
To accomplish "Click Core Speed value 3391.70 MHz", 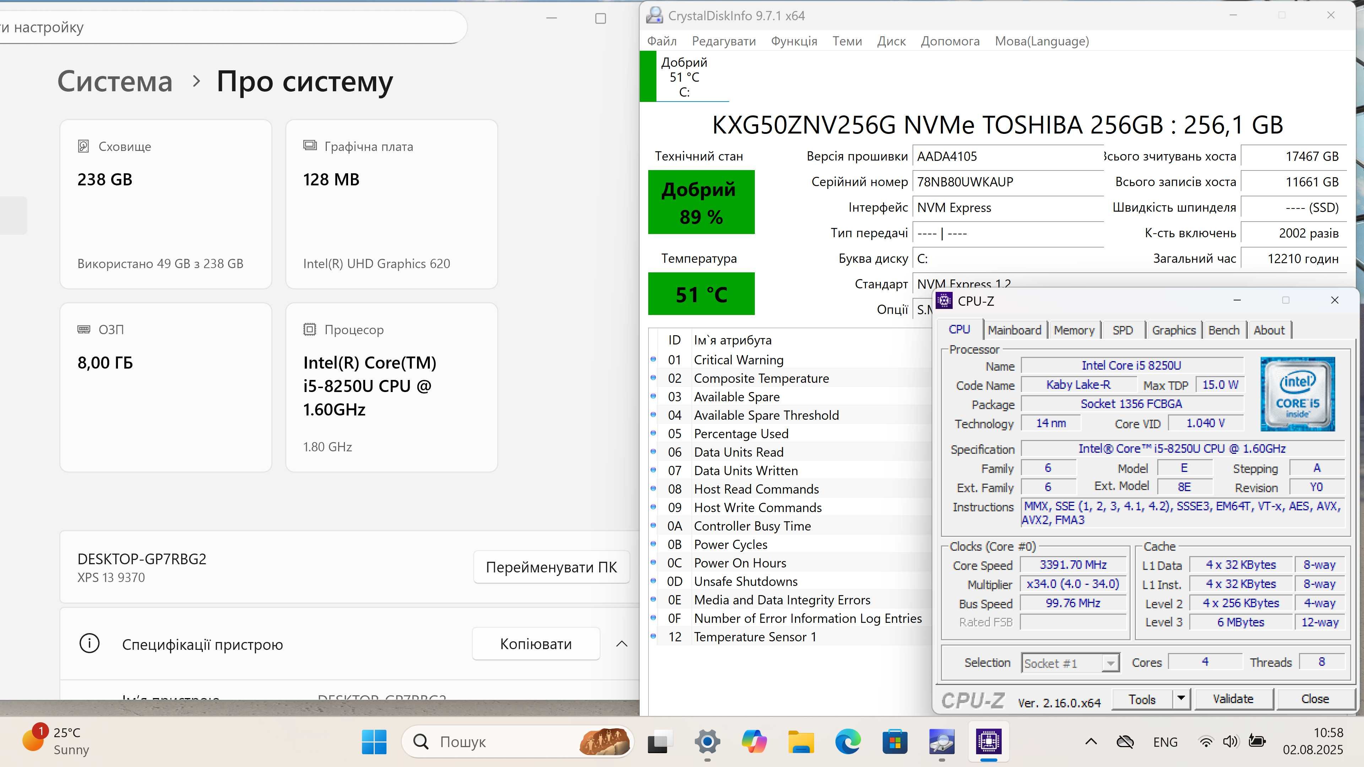I will (x=1073, y=565).
